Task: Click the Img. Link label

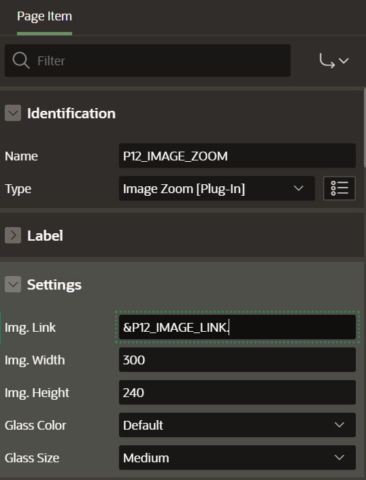Action: [x=30, y=327]
